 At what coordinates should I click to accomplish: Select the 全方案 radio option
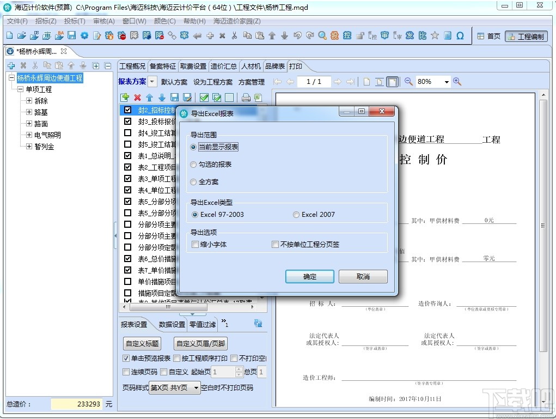(x=193, y=182)
